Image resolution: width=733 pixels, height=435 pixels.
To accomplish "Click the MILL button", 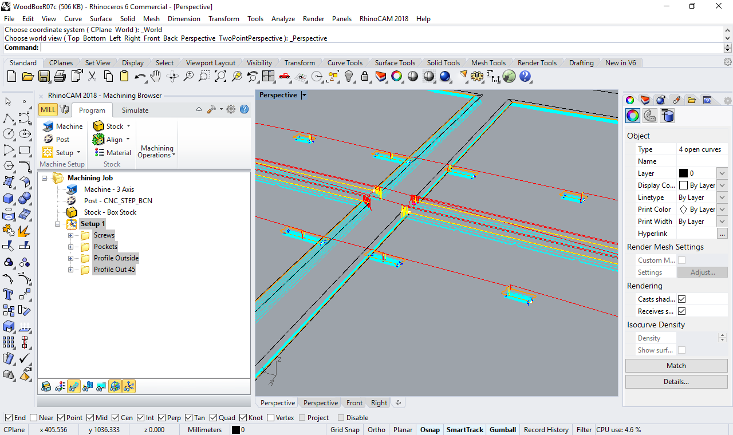I will [x=48, y=110].
